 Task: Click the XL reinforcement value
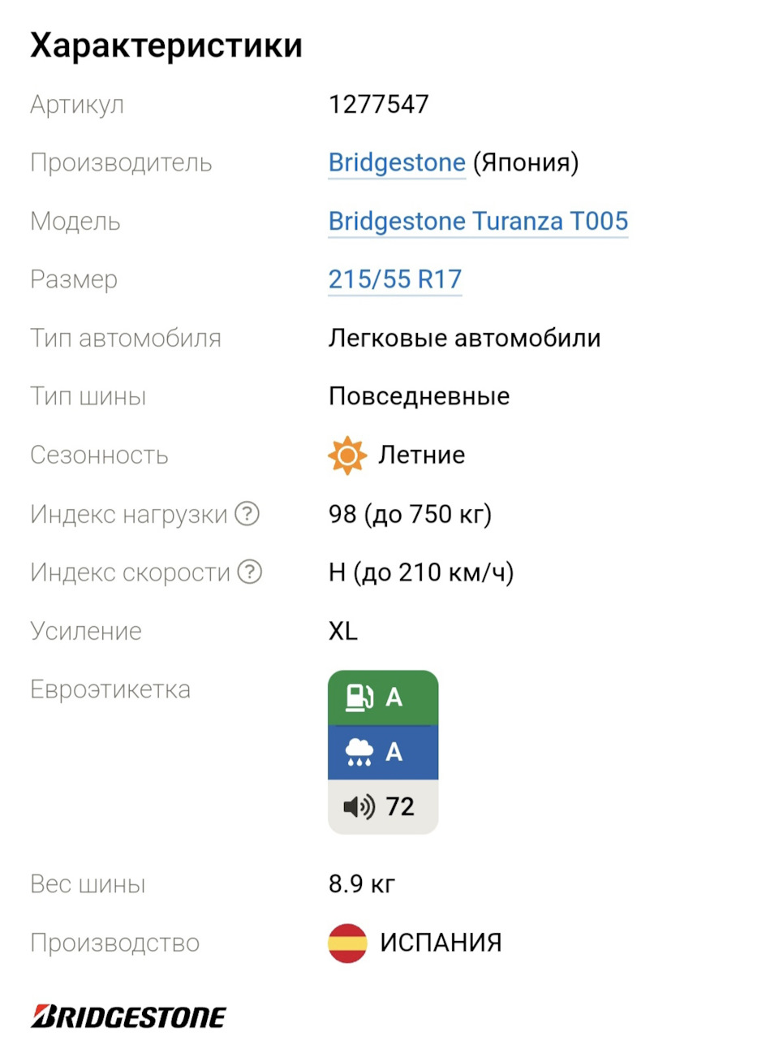(342, 631)
